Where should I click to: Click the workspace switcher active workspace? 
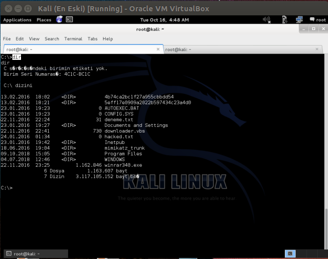click(290, 254)
